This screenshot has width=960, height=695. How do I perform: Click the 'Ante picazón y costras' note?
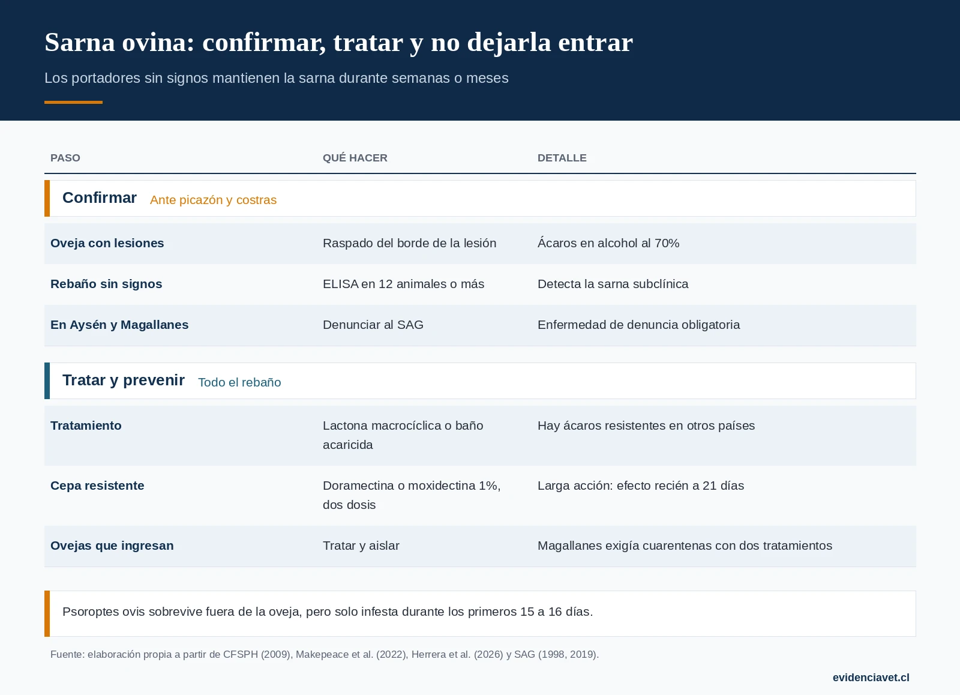[213, 200]
